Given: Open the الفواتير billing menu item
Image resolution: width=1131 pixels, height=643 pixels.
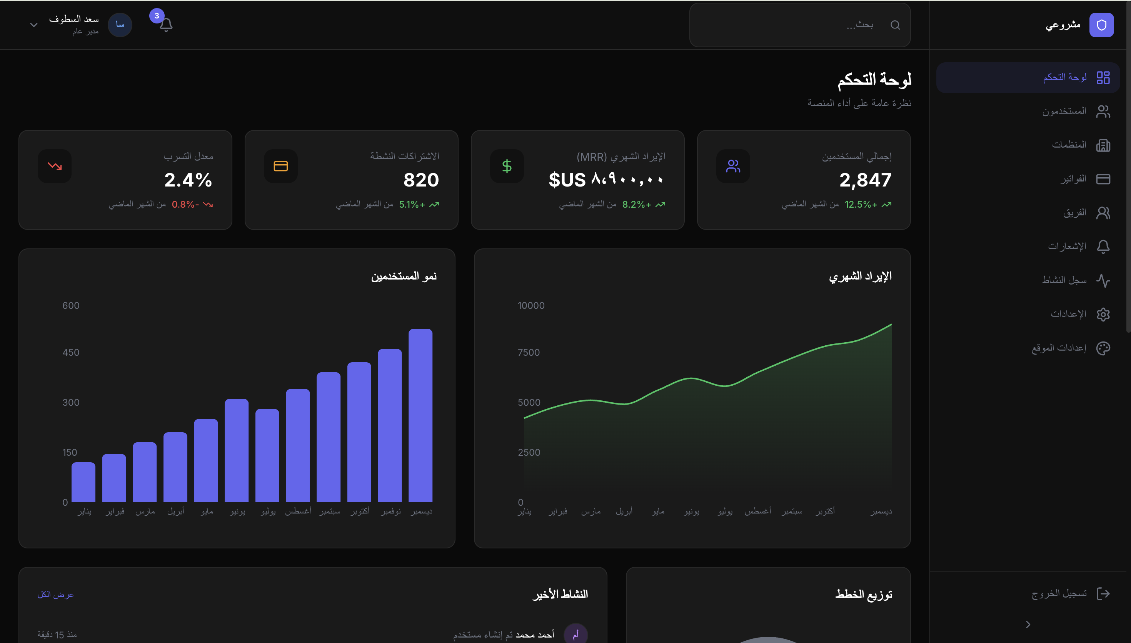Looking at the screenshot, I should click(x=1073, y=179).
